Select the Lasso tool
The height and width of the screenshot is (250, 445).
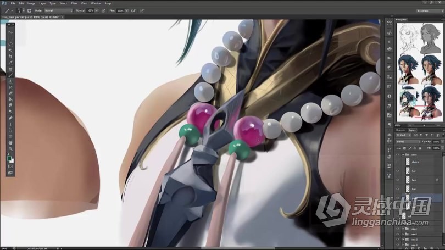point(10,45)
